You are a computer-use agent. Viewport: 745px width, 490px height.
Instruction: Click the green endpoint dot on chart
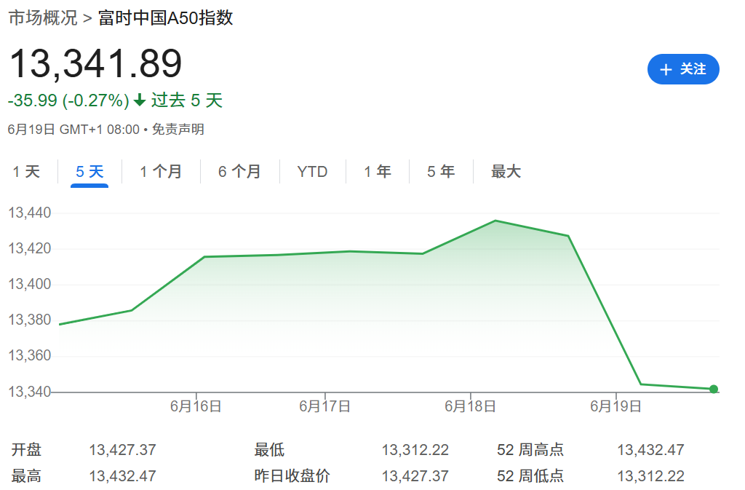(713, 390)
